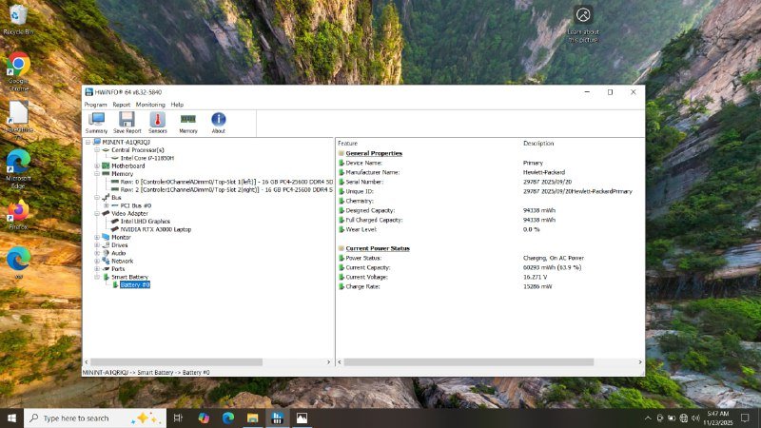The width and height of the screenshot is (761, 428).
Task: Open the Monitoring menu
Action: pos(150,105)
